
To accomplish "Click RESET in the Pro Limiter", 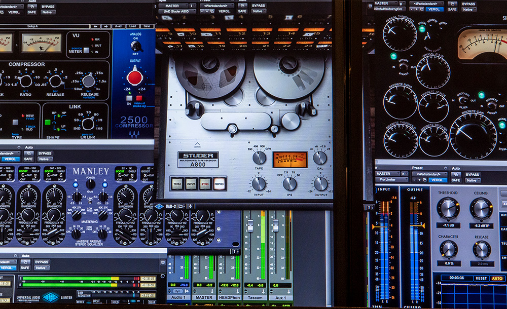I will point(481,278).
